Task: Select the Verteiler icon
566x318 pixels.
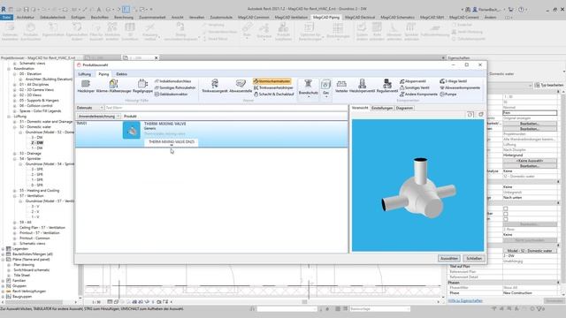Action: tap(341, 87)
